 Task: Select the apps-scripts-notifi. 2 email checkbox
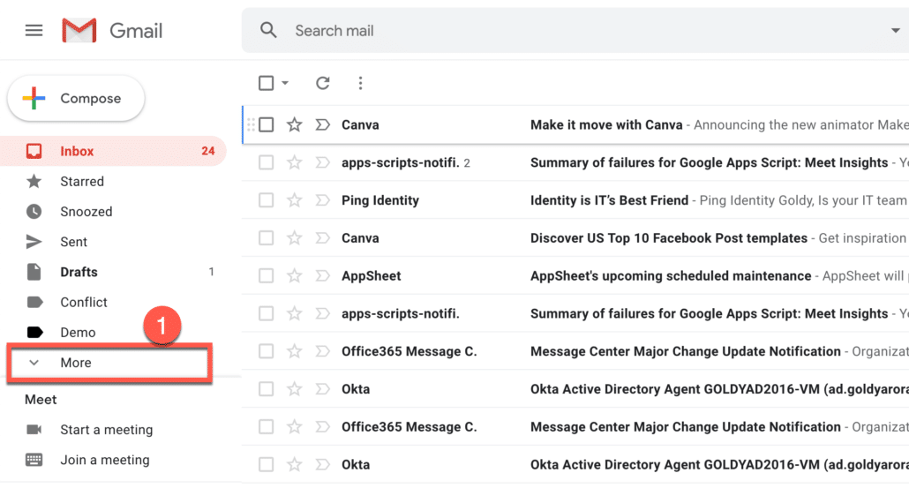[x=267, y=162]
